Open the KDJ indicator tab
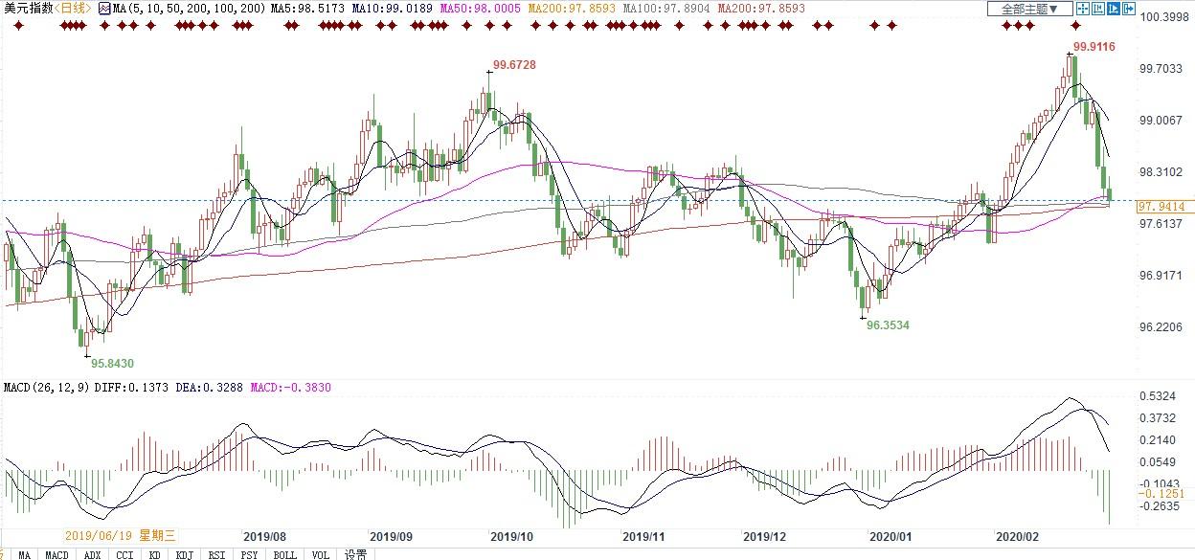This screenshot has width=1195, height=560. (x=184, y=554)
